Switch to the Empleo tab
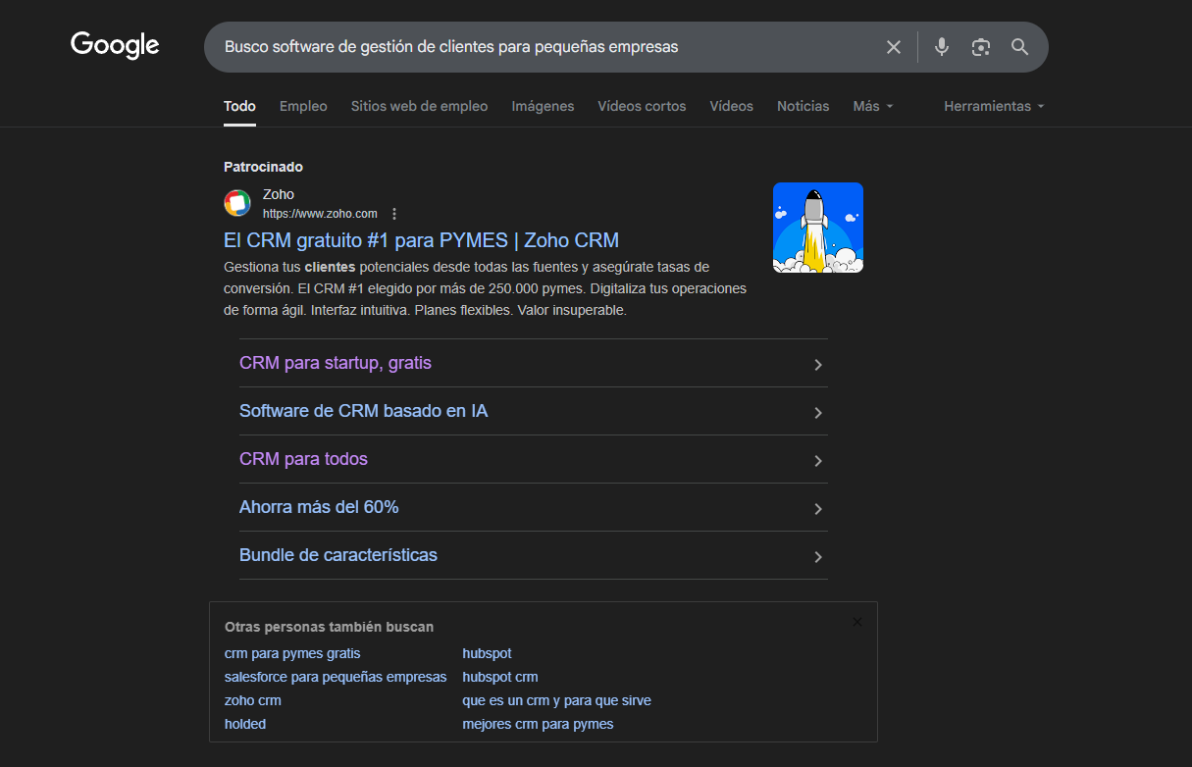 (303, 106)
